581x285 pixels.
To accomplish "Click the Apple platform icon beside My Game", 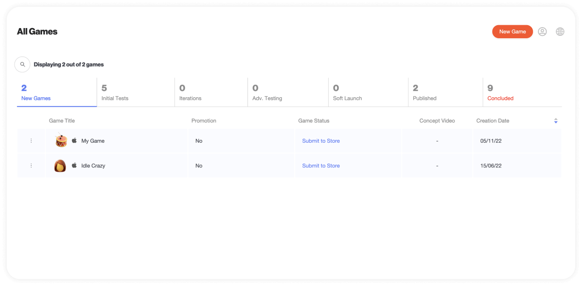I will tap(74, 141).
